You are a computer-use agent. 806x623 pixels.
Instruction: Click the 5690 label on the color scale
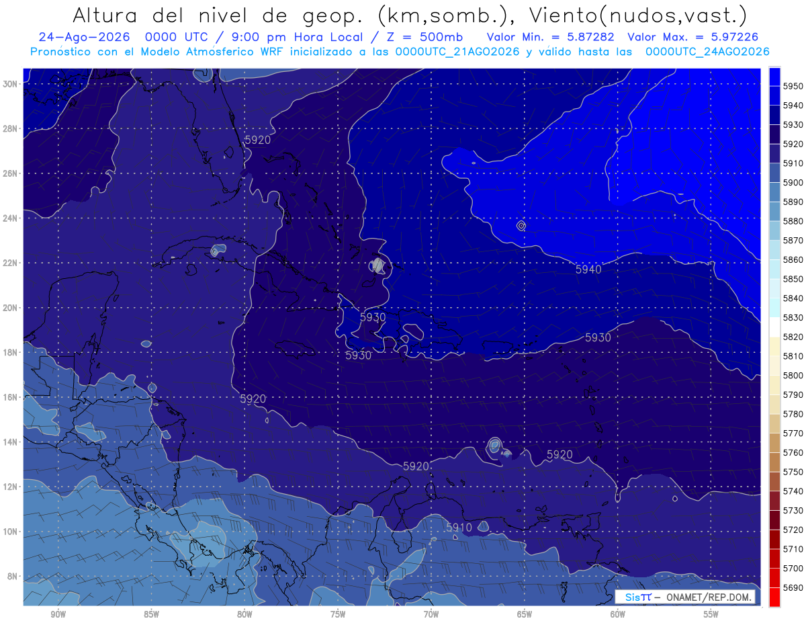click(793, 587)
